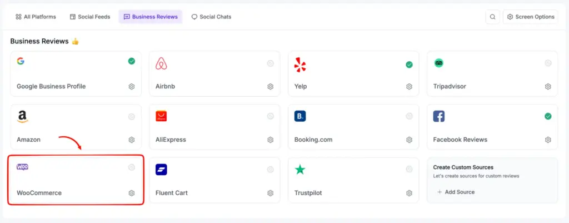The width and height of the screenshot is (569, 223).
Task: Click the Booking.com card label
Action: pyautogui.click(x=313, y=140)
